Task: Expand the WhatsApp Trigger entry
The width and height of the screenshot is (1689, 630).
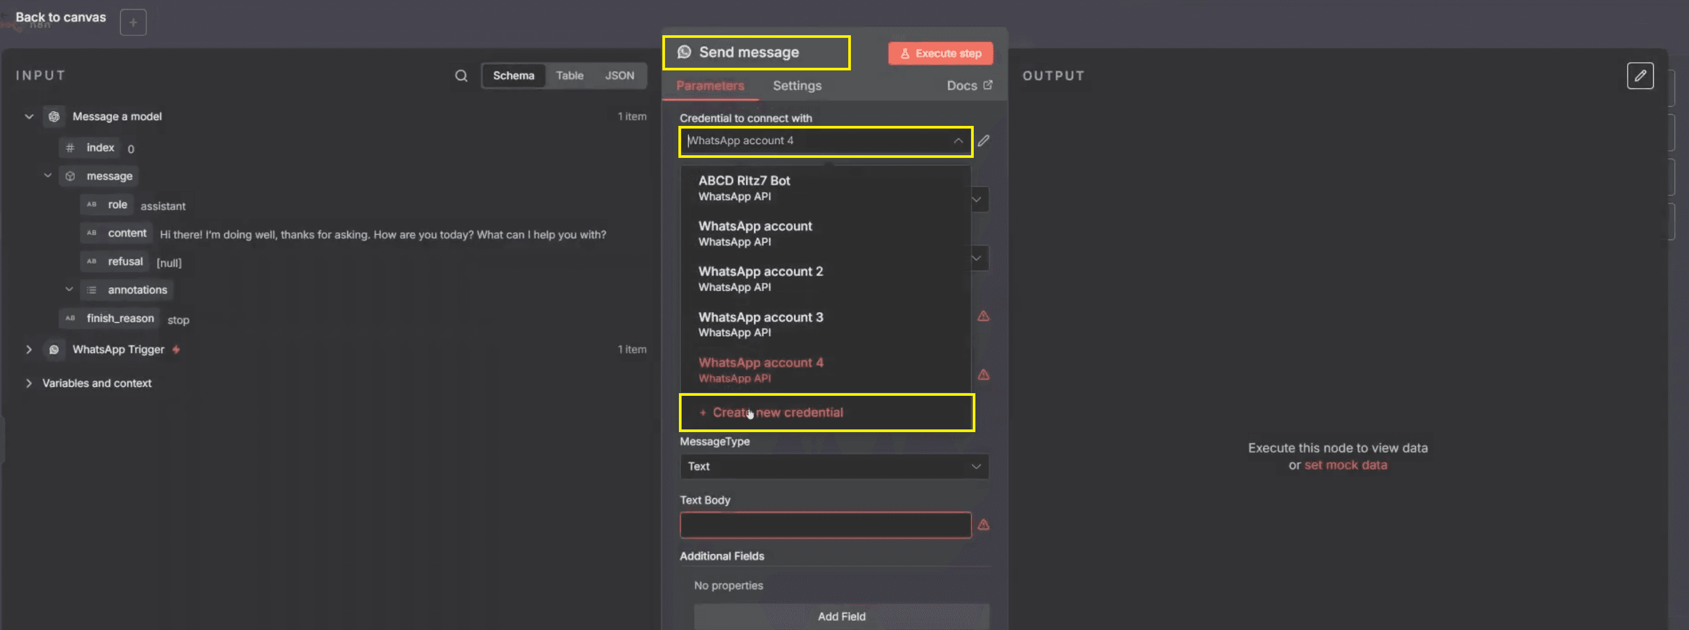Action: tap(29, 349)
